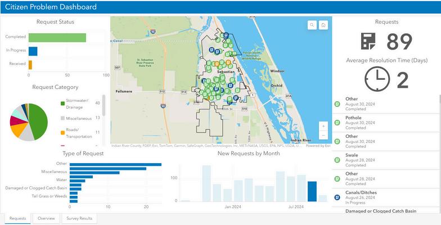Click the green Stormwater/Drainage legend swatch
This screenshot has width=441, height=225.
62,103
